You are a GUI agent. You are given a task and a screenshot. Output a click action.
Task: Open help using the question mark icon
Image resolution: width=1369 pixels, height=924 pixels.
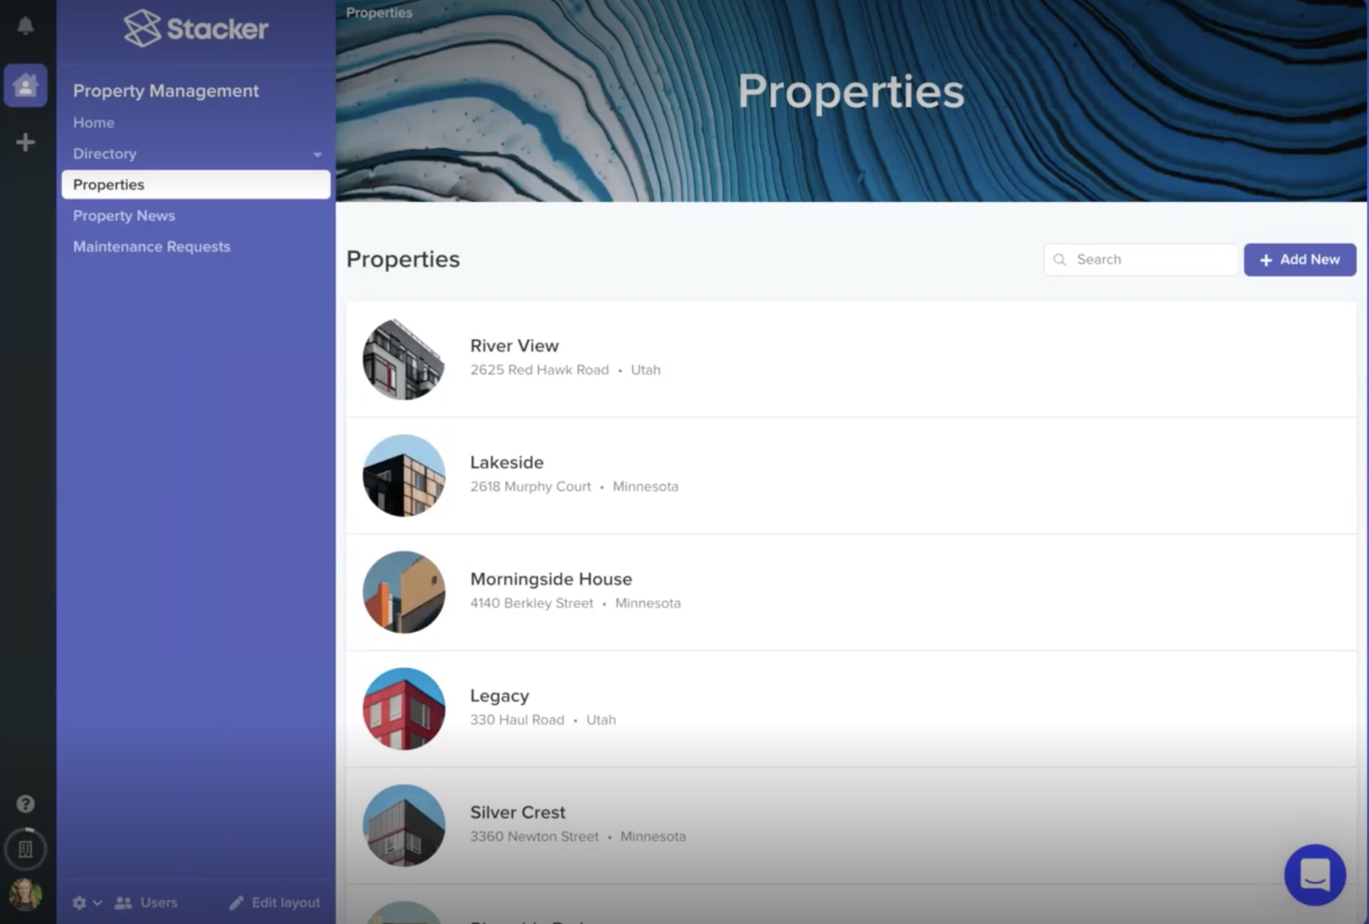pyautogui.click(x=26, y=804)
